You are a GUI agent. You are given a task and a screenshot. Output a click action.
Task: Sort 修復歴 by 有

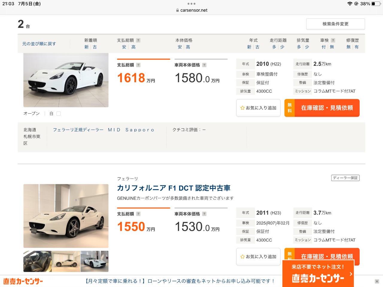357,47
